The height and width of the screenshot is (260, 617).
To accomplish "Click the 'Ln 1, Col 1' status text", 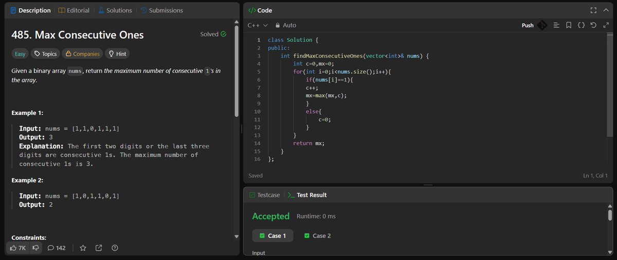I will (595, 175).
